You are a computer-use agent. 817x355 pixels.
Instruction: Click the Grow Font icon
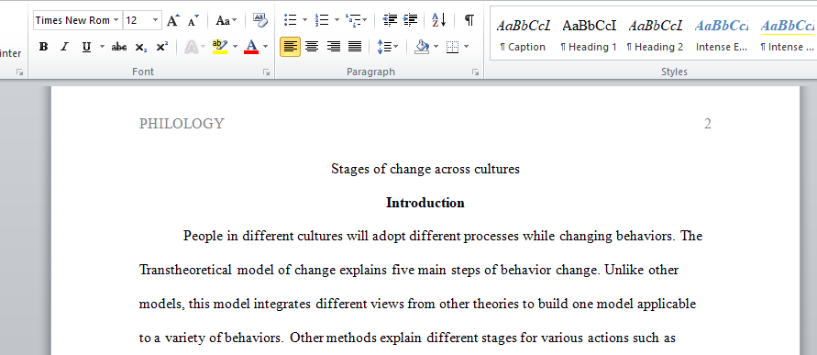172,20
